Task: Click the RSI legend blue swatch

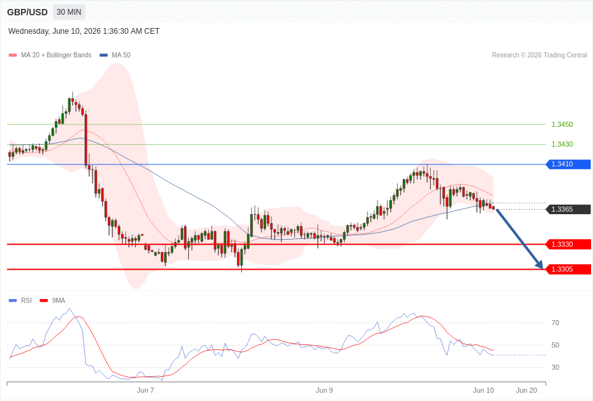Action: pos(13,300)
